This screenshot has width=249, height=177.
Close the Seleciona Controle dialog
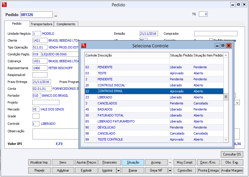pyautogui.click(x=229, y=46)
